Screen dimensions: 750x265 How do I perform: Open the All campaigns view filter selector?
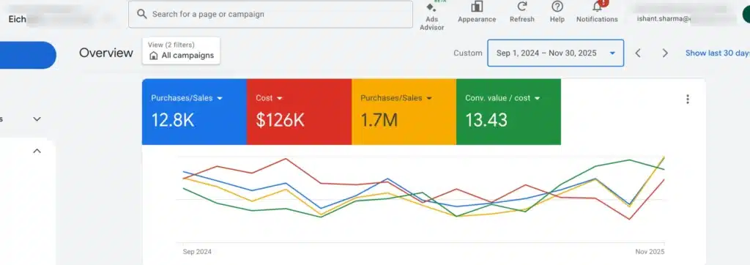point(182,51)
